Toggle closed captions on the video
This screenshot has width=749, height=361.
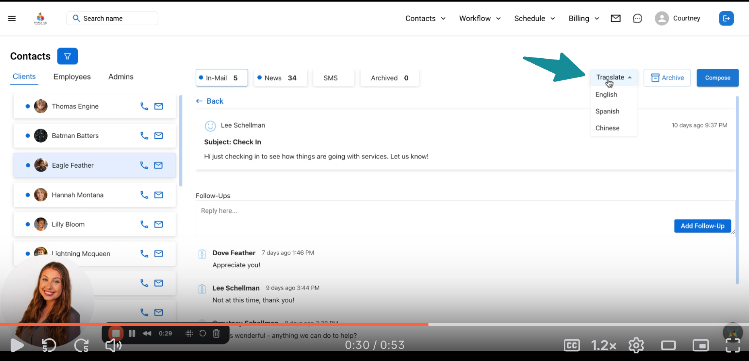(x=571, y=345)
